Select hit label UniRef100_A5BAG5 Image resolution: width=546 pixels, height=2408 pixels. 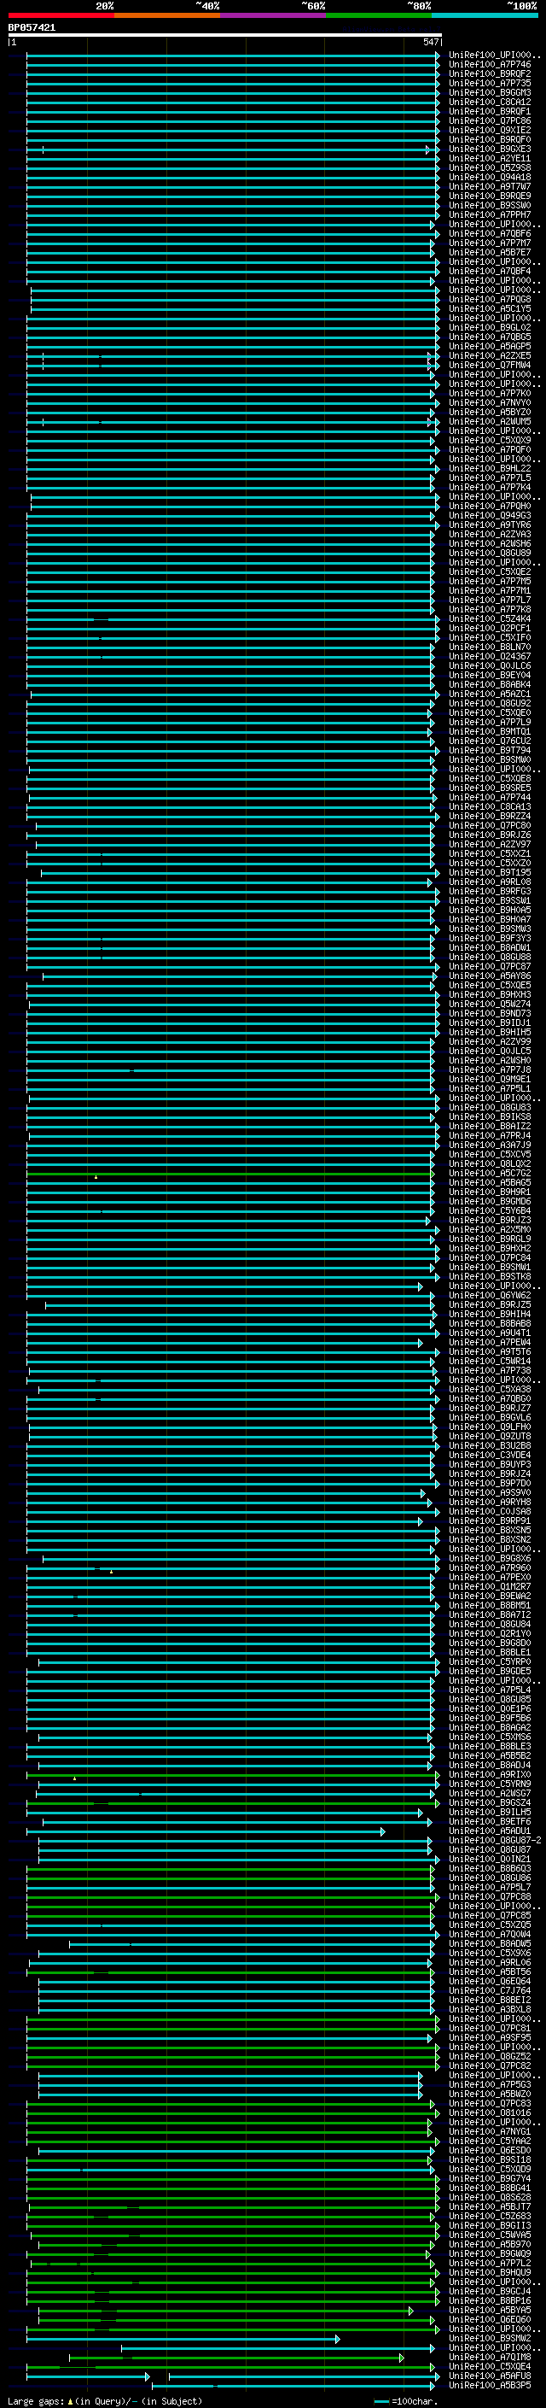pyautogui.click(x=490, y=1181)
